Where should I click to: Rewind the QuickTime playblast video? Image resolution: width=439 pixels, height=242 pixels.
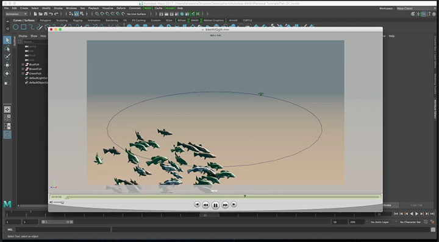click(206, 205)
